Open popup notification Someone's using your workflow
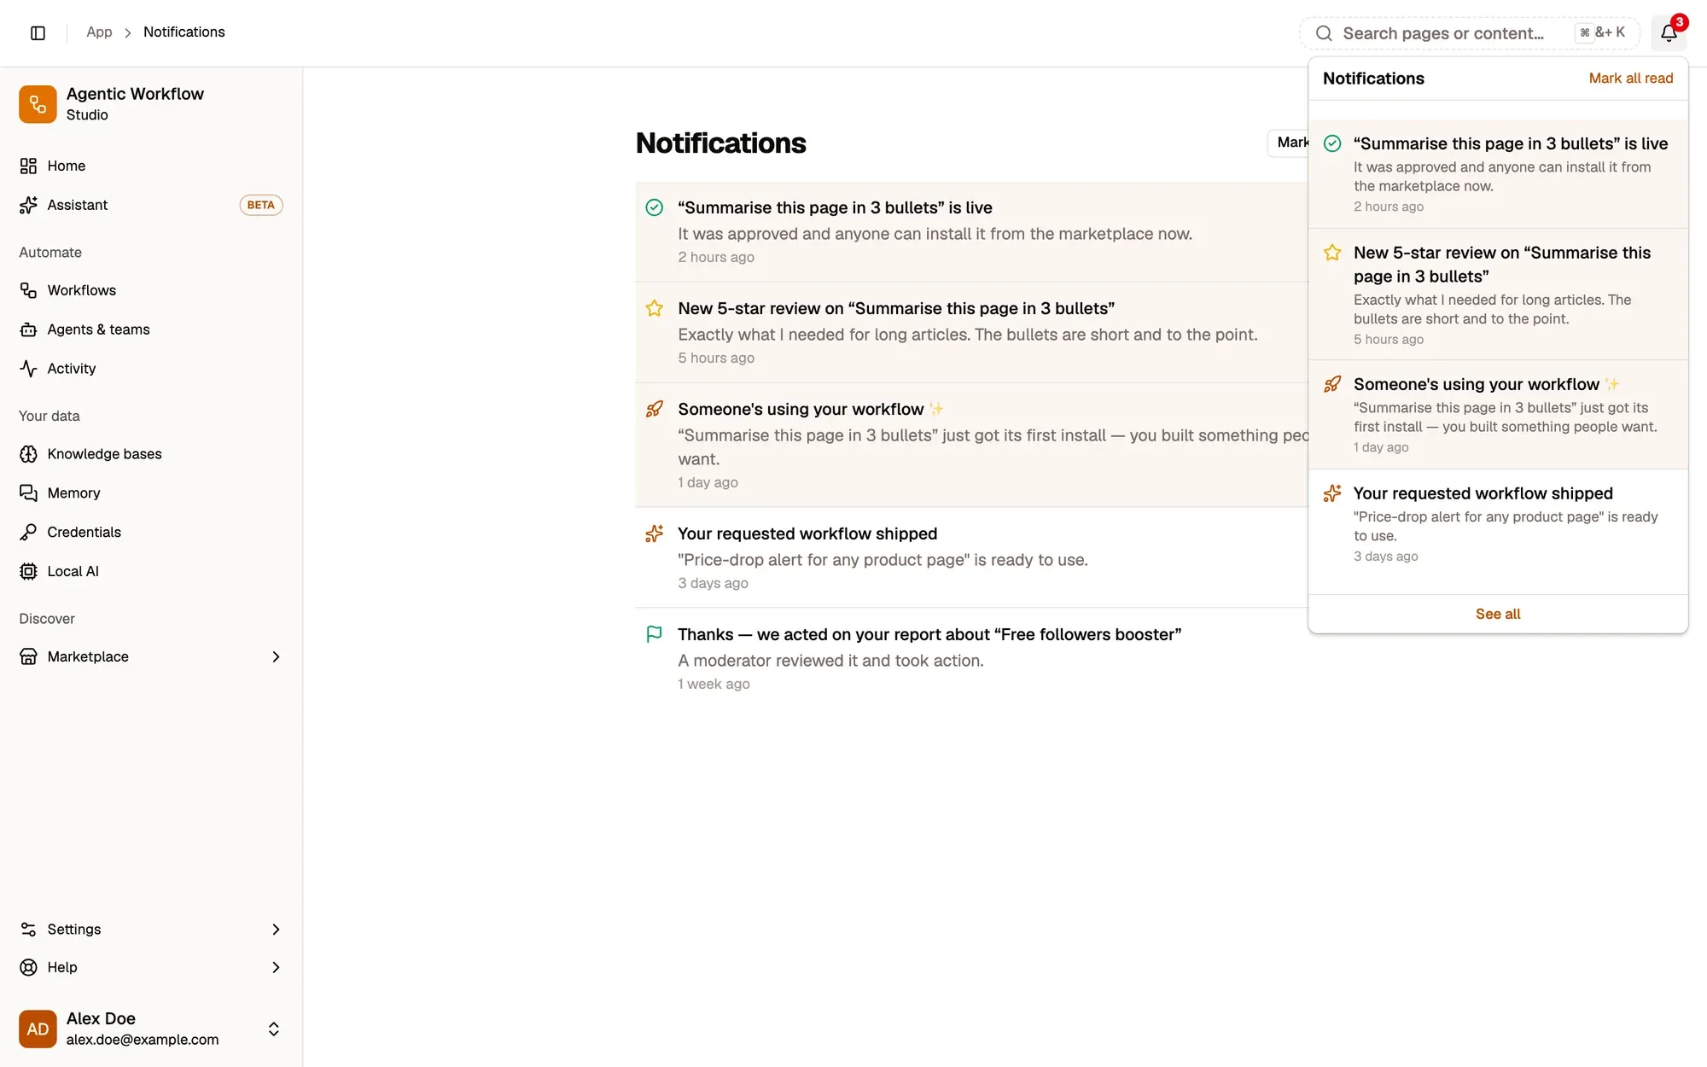The height and width of the screenshot is (1067, 1707). pyautogui.click(x=1498, y=415)
